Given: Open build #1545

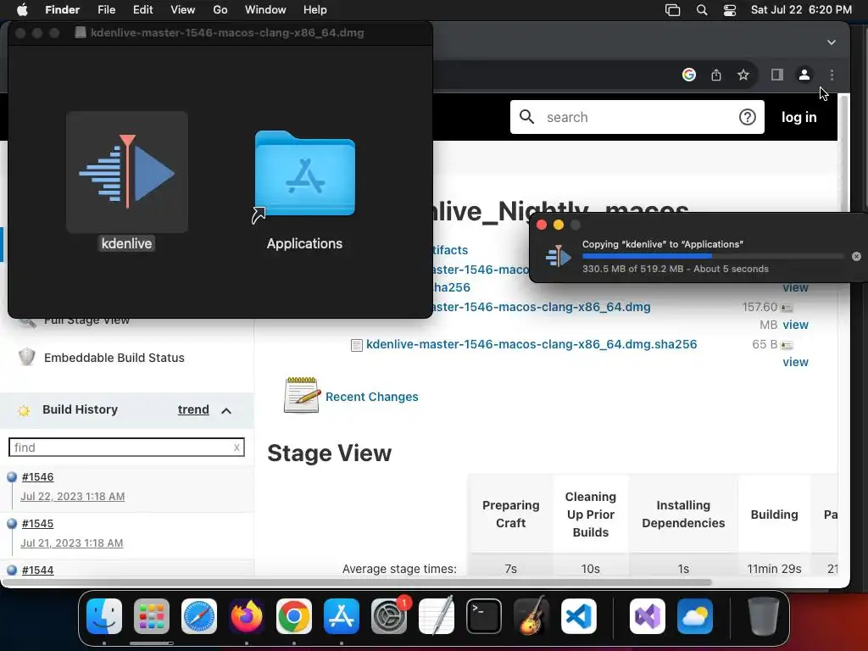Looking at the screenshot, I should tap(37, 524).
